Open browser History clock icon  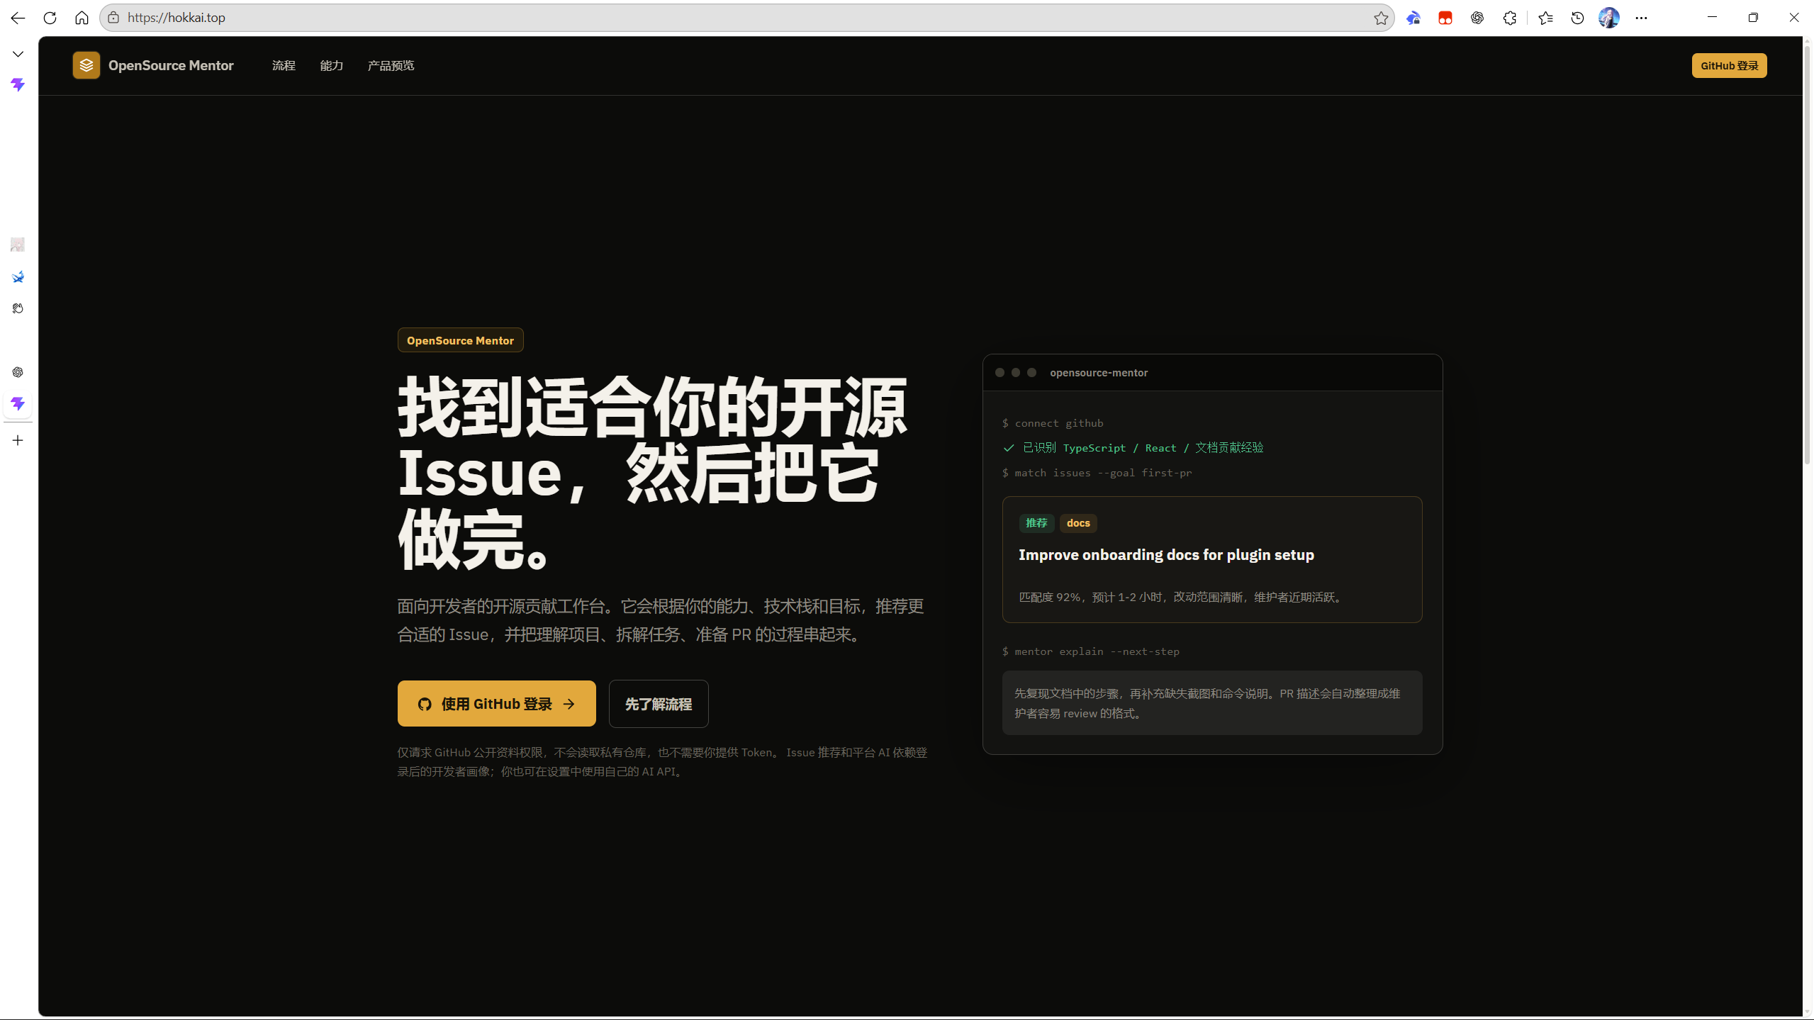click(1577, 18)
